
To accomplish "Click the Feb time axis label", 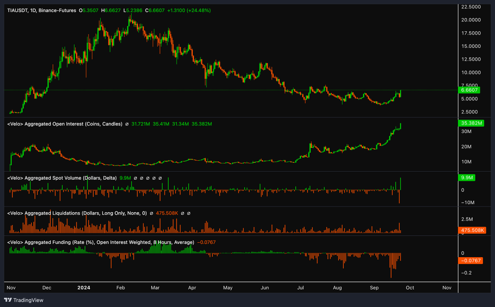I will pos(120,287).
